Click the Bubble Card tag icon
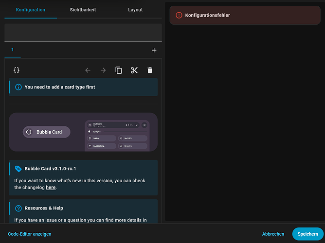 (x=18, y=169)
